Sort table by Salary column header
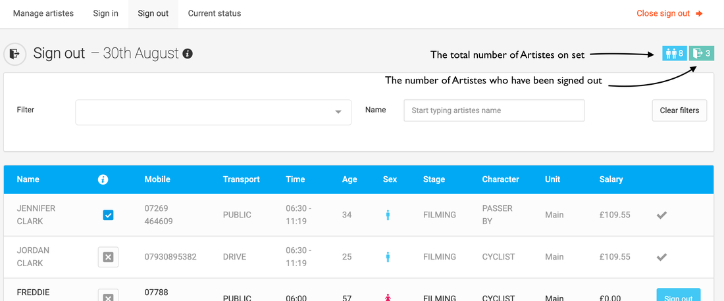This screenshot has width=724, height=301. (x=611, y=179)
